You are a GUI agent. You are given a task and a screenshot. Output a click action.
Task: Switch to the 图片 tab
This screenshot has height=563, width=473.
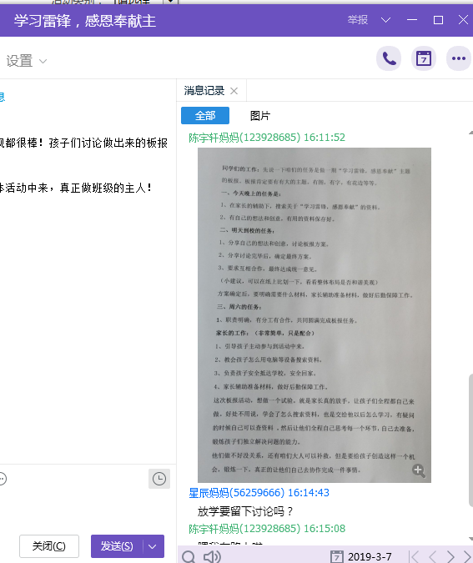[260, 116]
